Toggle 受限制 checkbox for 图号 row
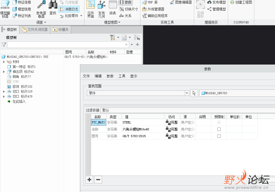Image resolution: width=275 pixels, height=192 pixels. pyautogui.click(x=219, y=136)
